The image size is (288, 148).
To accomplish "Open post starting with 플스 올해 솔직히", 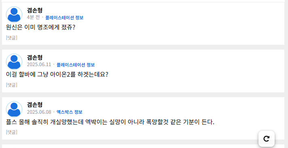I will coord(110,122).
